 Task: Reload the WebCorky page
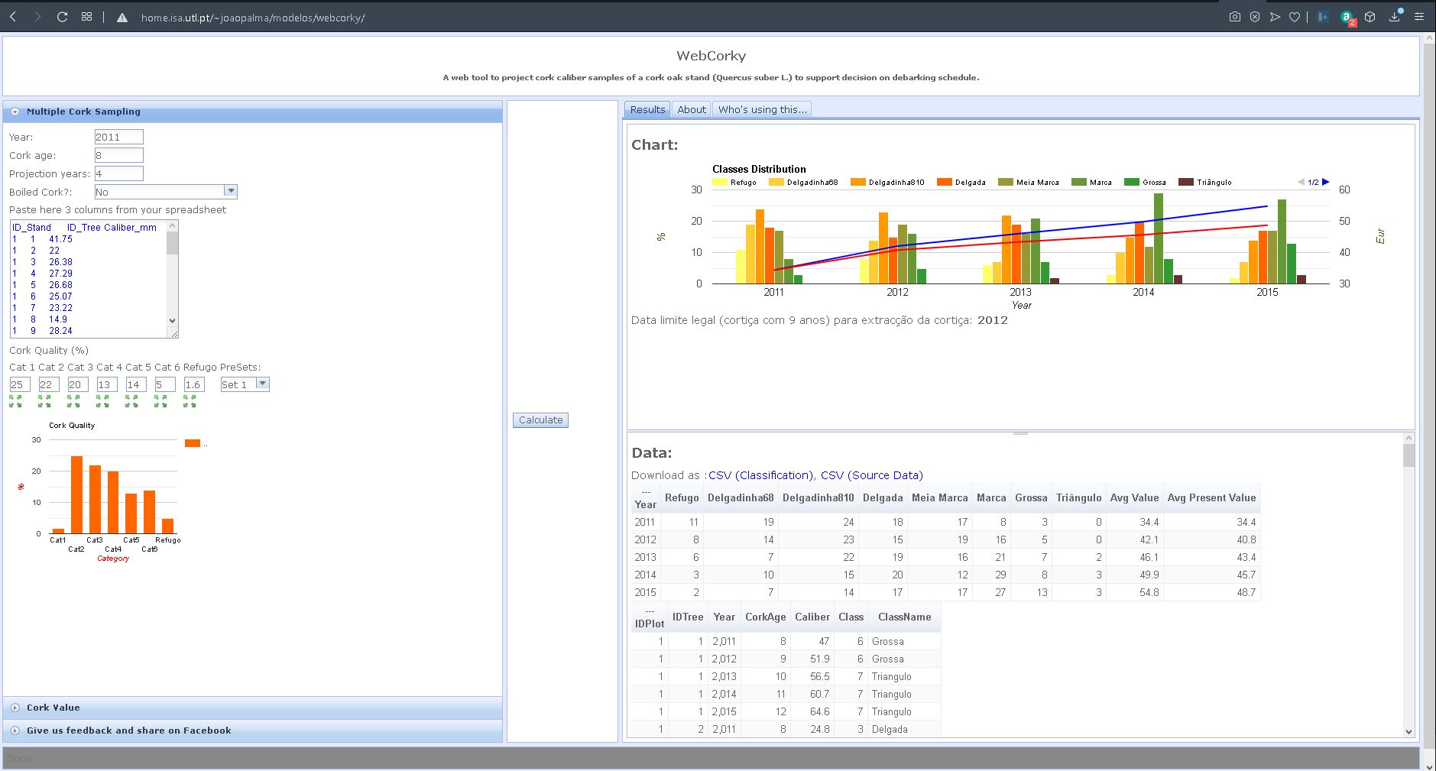click(x=63, y=17)
